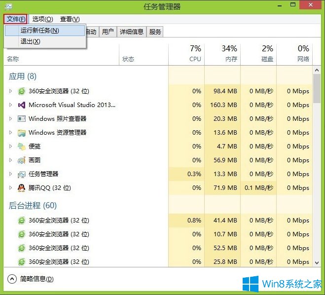This screenshot has height=295, width=325.
Task: Open the 选项(O) menu
Action: click(x=42, y=19)
